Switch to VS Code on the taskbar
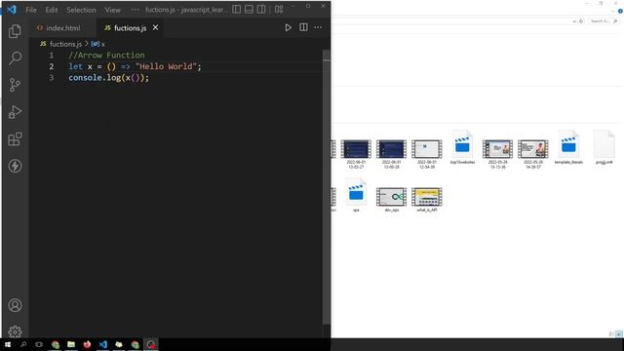The image size is (624, 351). pos(103,344)
